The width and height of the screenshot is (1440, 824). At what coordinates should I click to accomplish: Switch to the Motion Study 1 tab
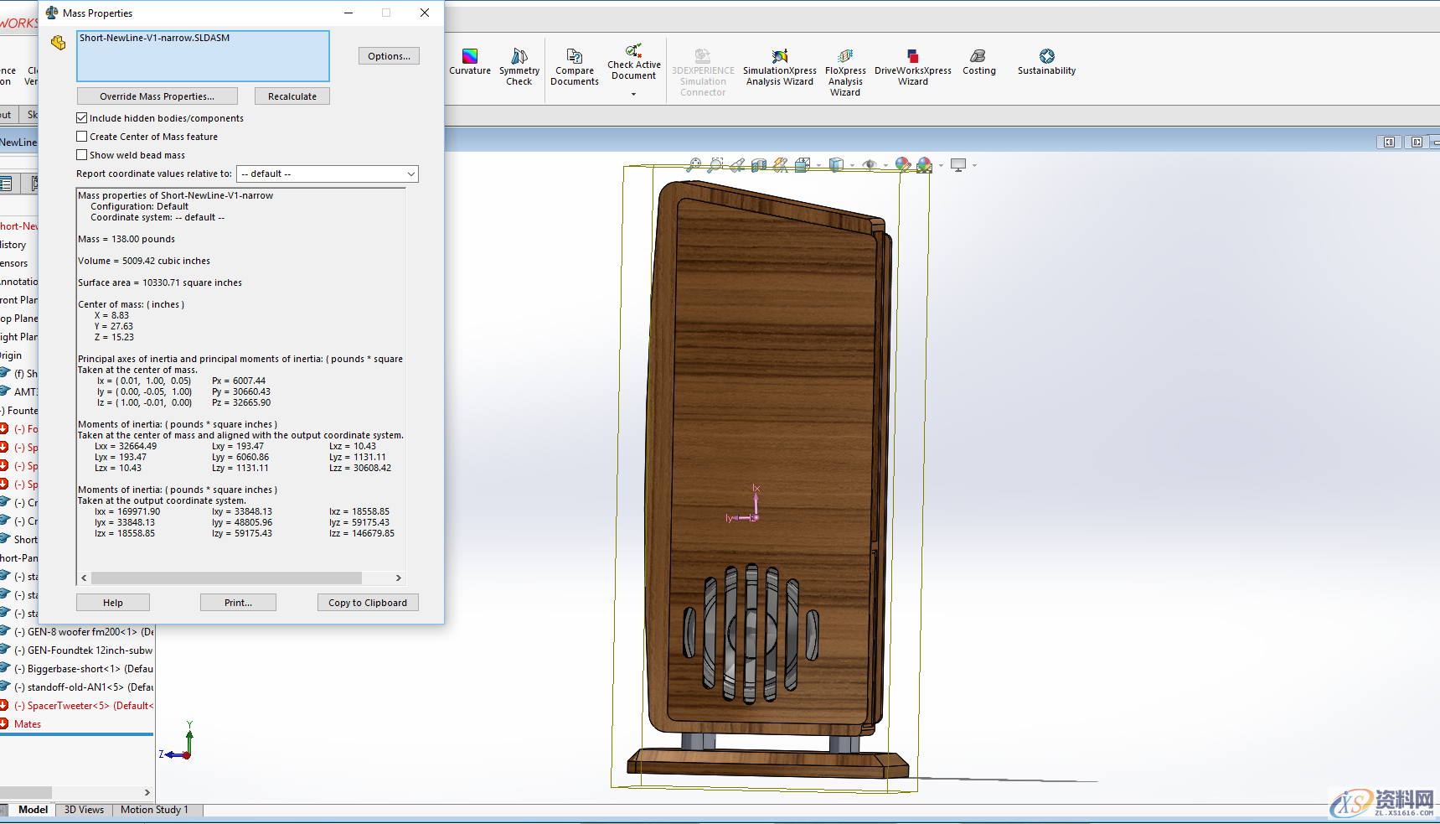tap(154, 809)
